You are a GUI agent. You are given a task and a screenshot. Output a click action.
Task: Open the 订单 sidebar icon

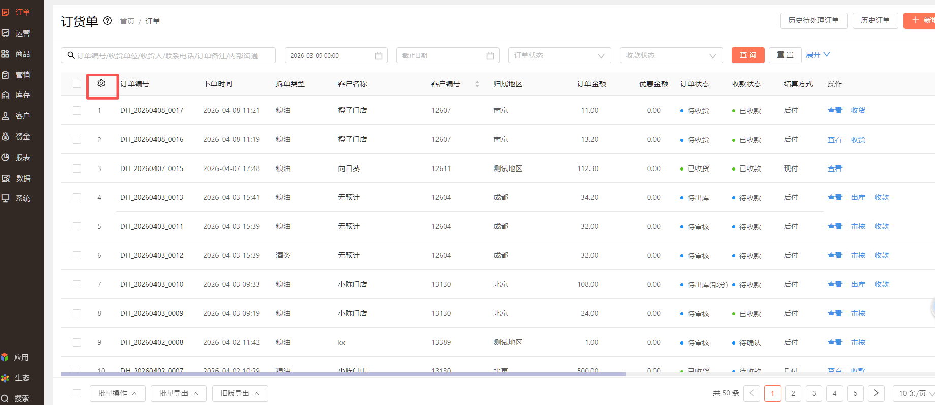[x=5, y=12]
